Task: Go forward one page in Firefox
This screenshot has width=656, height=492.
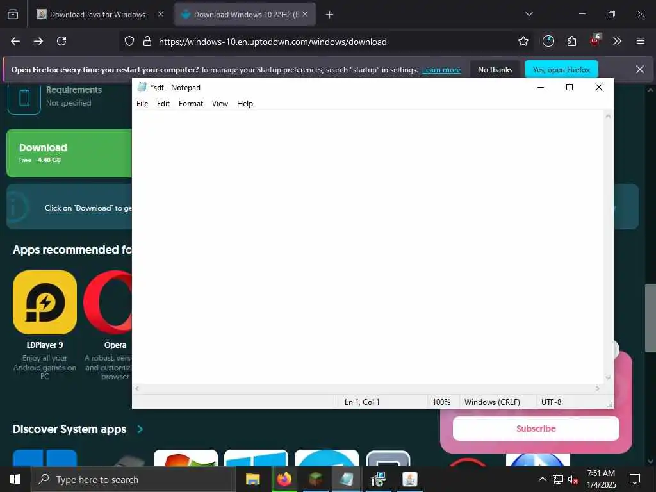Action: click(38, 41)
